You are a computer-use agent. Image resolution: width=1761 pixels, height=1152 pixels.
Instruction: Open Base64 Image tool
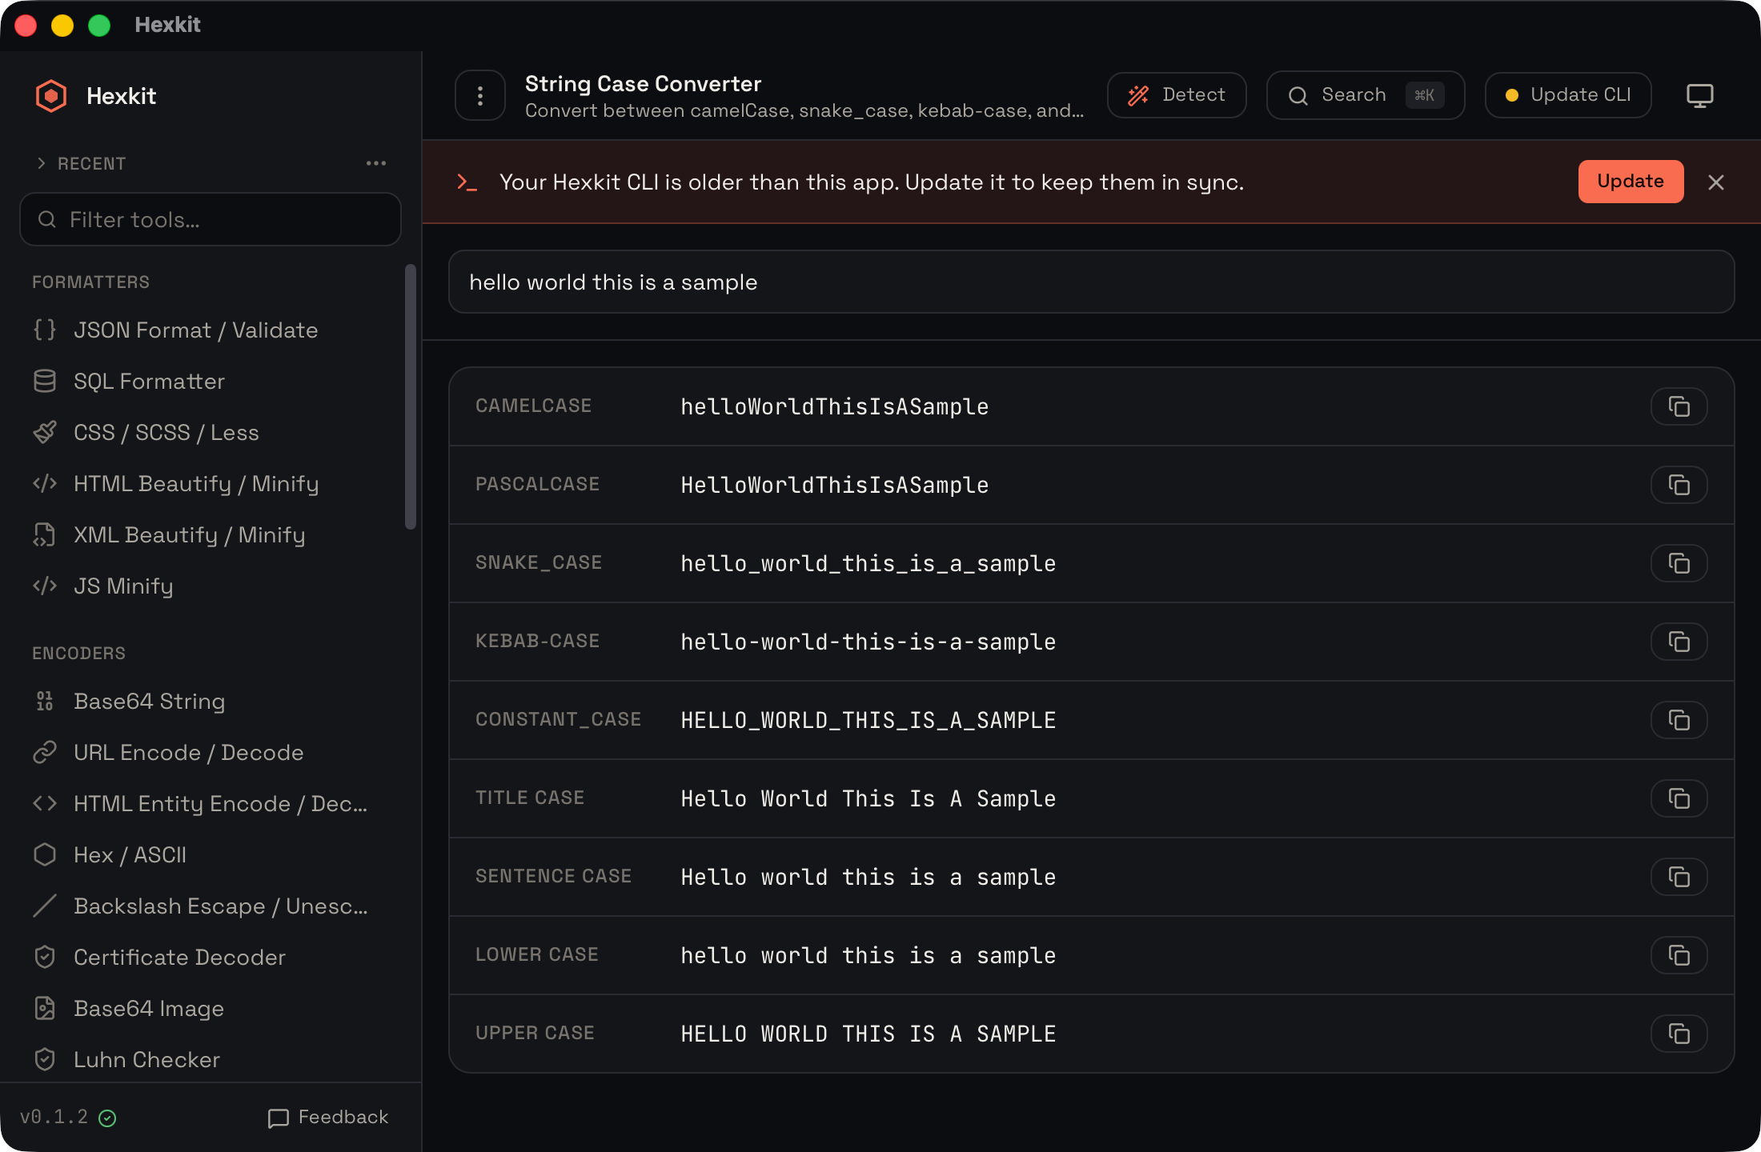click(210, 1009)
